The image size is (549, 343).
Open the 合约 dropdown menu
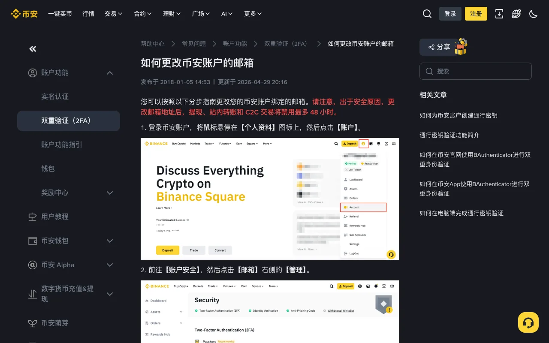pos(143,14)
